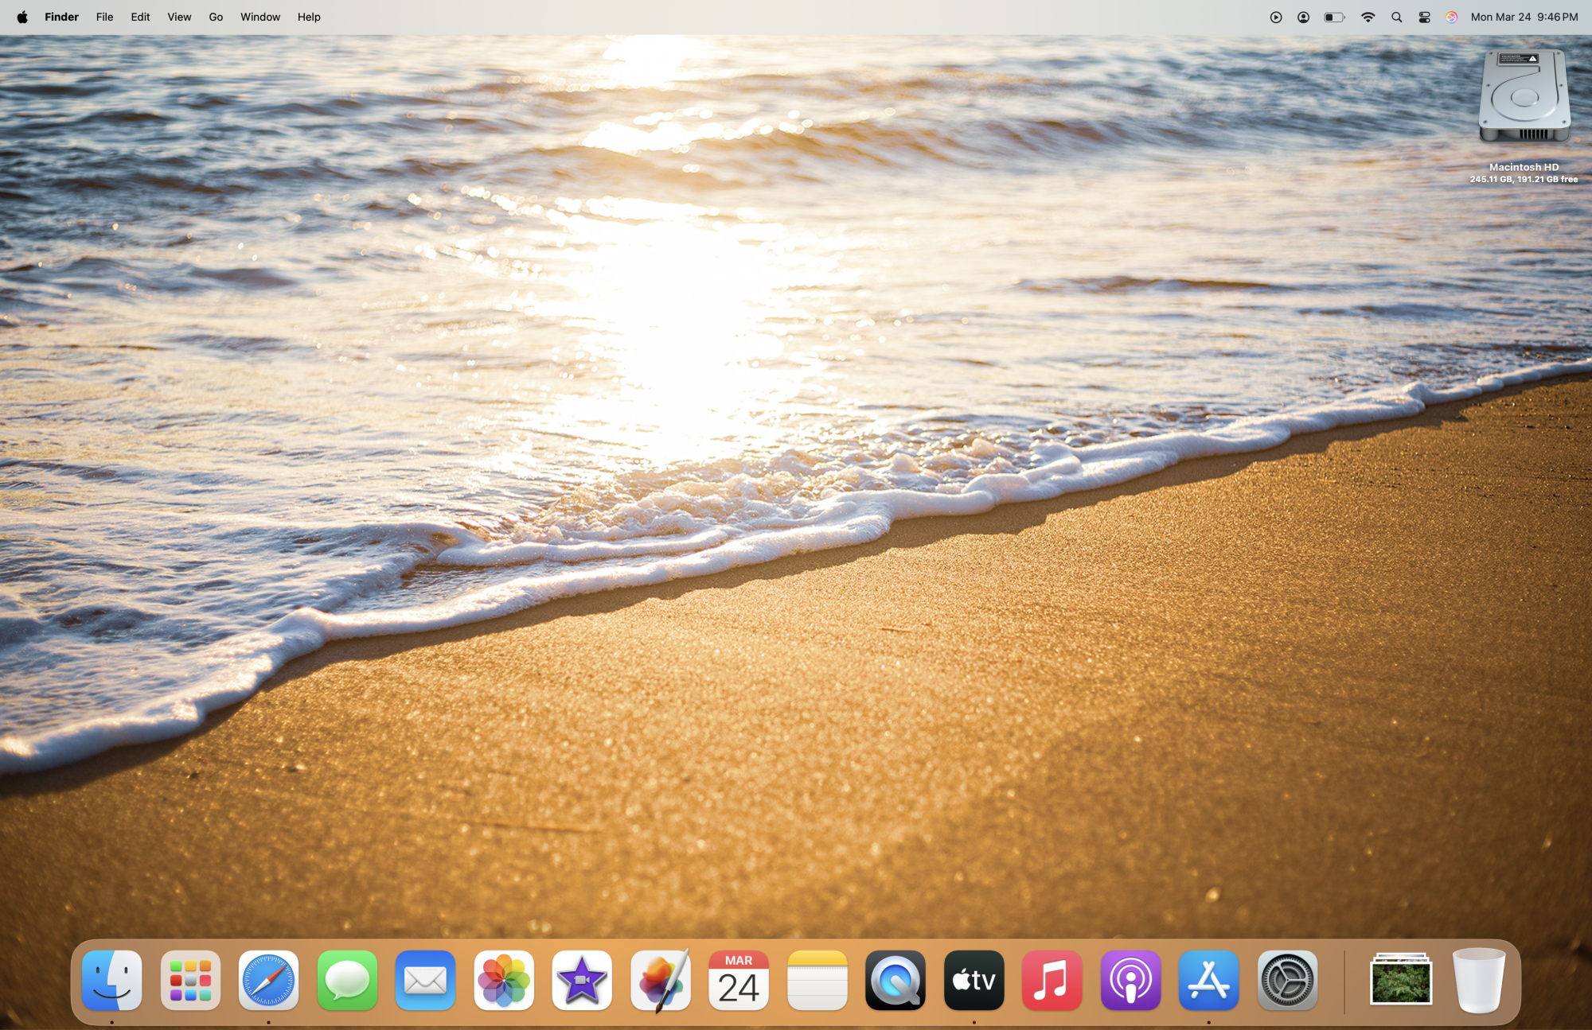Open the App Store from Dock
Screen dimensions: 1592x1030
(x=1208, y=980)
